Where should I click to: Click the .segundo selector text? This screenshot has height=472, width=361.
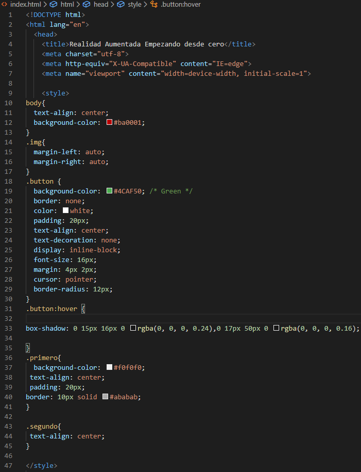[x=43, y=427]
